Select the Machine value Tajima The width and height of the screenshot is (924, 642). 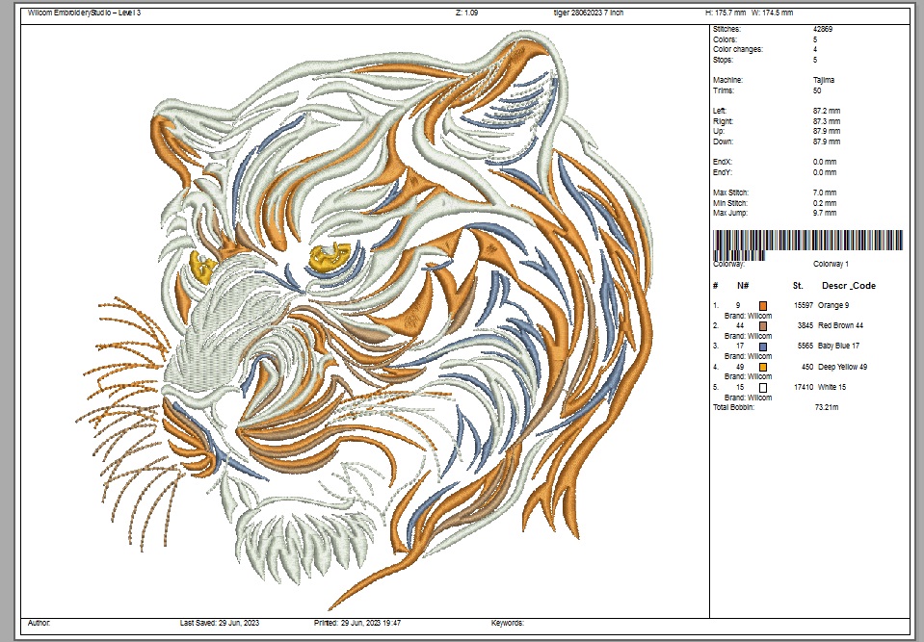(824, 80)
